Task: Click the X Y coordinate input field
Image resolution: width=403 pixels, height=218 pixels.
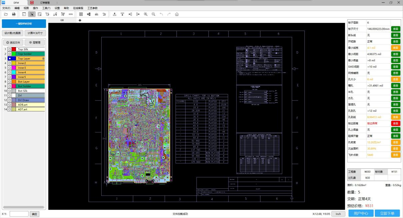Action: tap(19, 214)
